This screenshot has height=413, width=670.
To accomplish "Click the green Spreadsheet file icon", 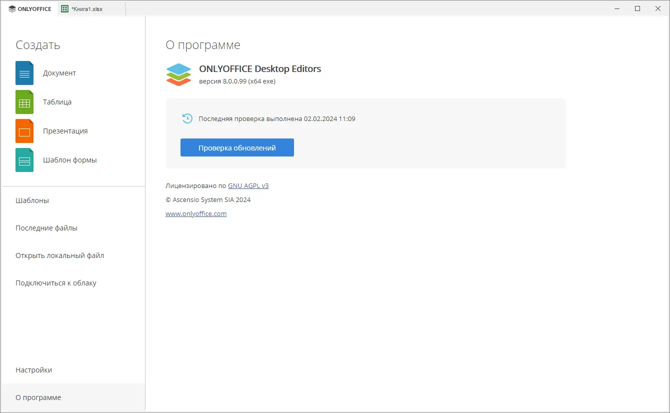I will (24, 102).
